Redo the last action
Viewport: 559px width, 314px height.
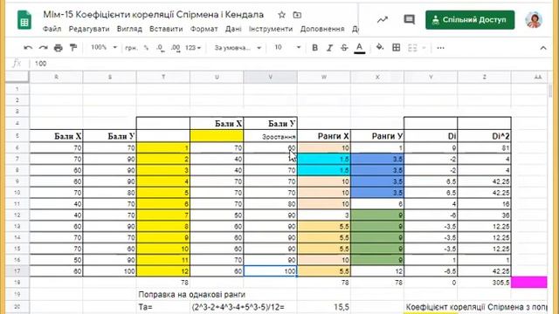click(43, 48)
